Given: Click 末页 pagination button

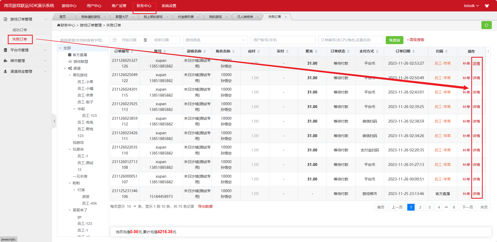Looking at the screenshot, I should [x=484, y=207].
